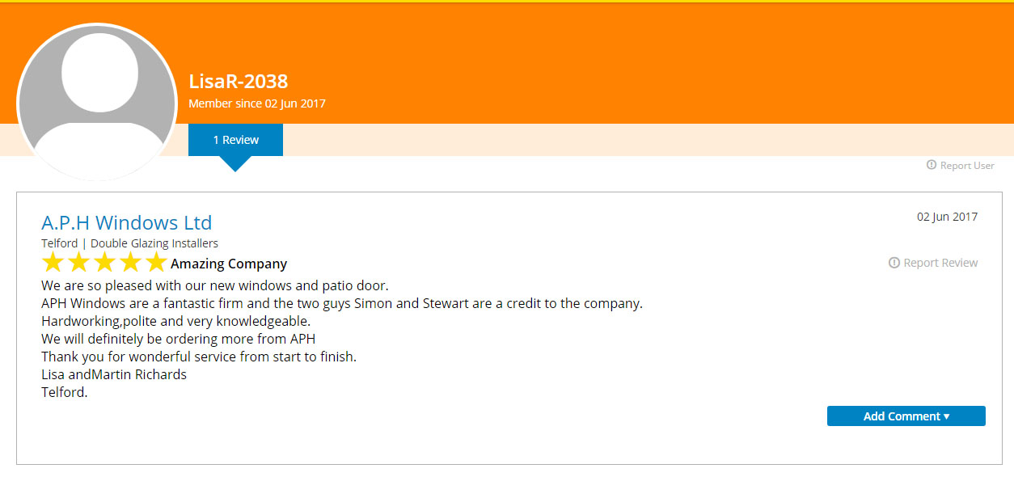This screenshot has width=1014, height=477.
Task: Click the Amazing Company review title
Action: click(x=229, y=264)
